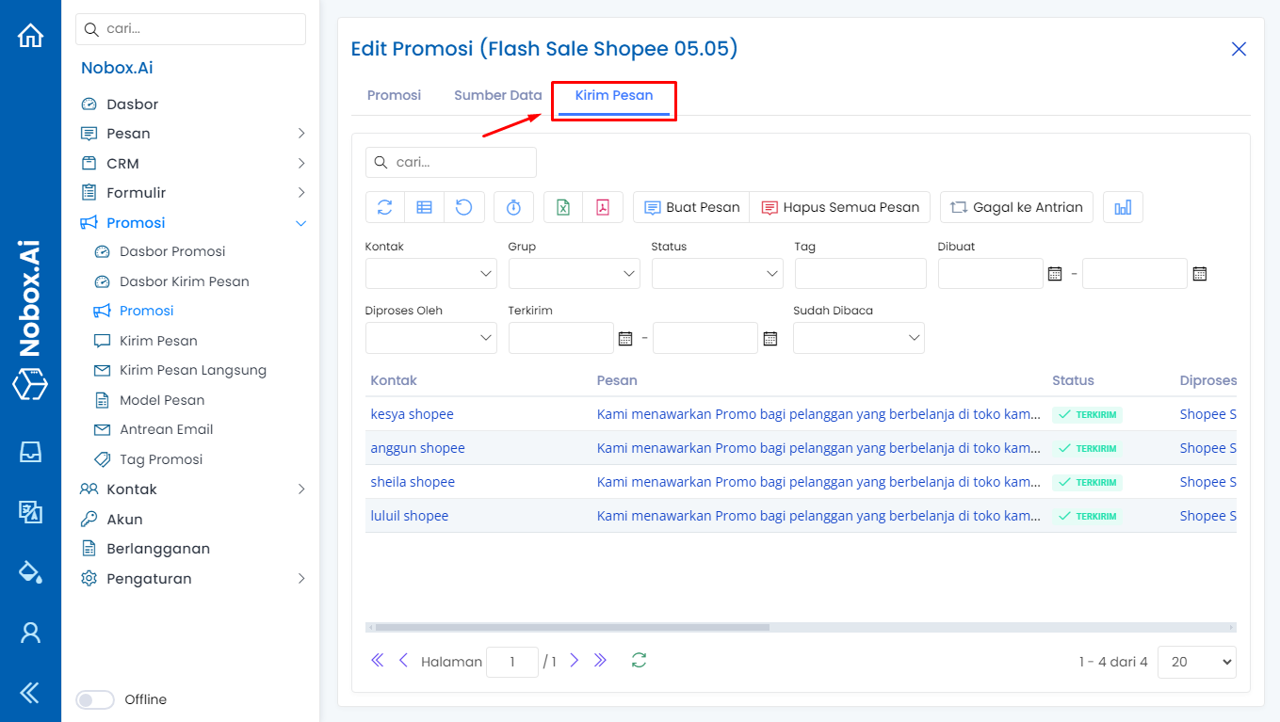Open Model Pesan in Promosi submenu
This screenshot has width=1280, height=722.
pos(162,400)
